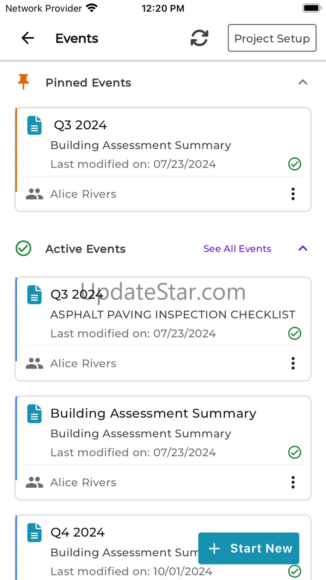Image resolution: width=326 pixels, height=580 pixels.
Task: Tap green status check on pinned Q3 2024
Action: pyautogui.click(x=295, y=164)
